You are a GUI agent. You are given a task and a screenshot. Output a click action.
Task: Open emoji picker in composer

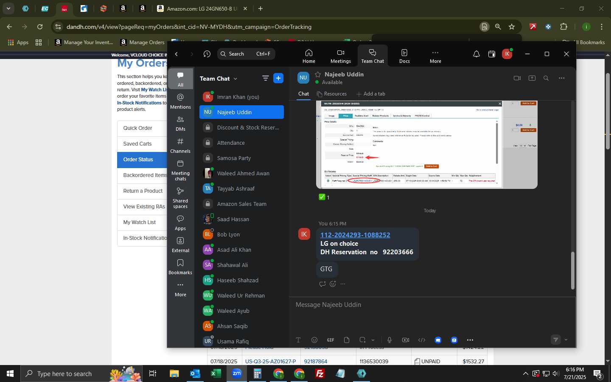(314, 340)
